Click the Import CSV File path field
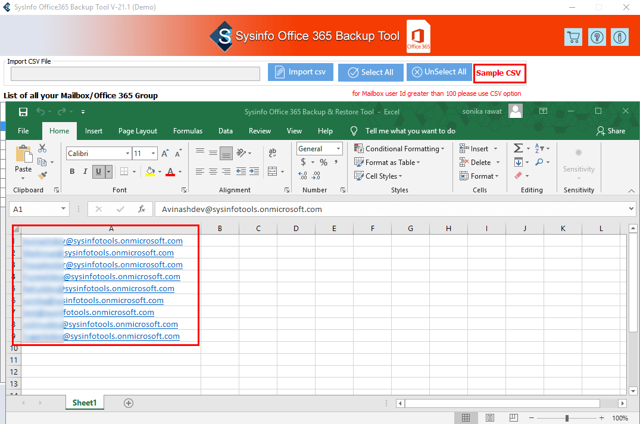 coord(135,74)
